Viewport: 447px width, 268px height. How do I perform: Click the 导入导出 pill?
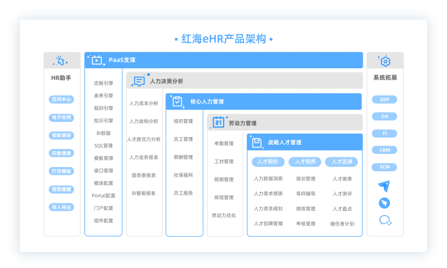click(x=61, y=207)
